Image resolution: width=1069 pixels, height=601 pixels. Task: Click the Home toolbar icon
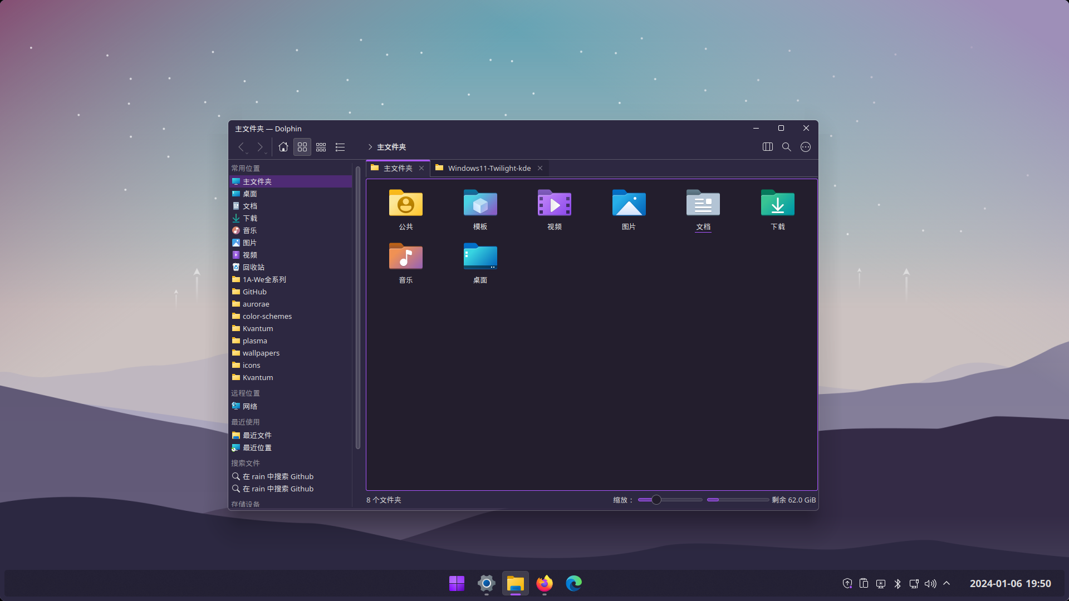[283, 147]
